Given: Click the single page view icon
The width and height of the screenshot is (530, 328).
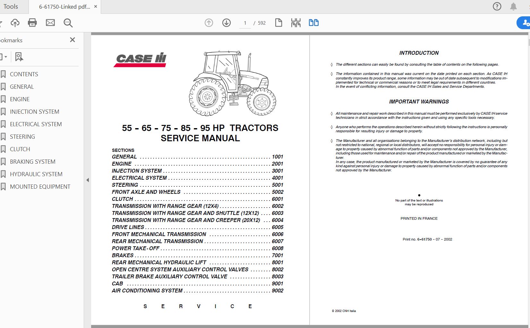Looking at the screenshot, I should pyautogui.click(x=278, y=23).
